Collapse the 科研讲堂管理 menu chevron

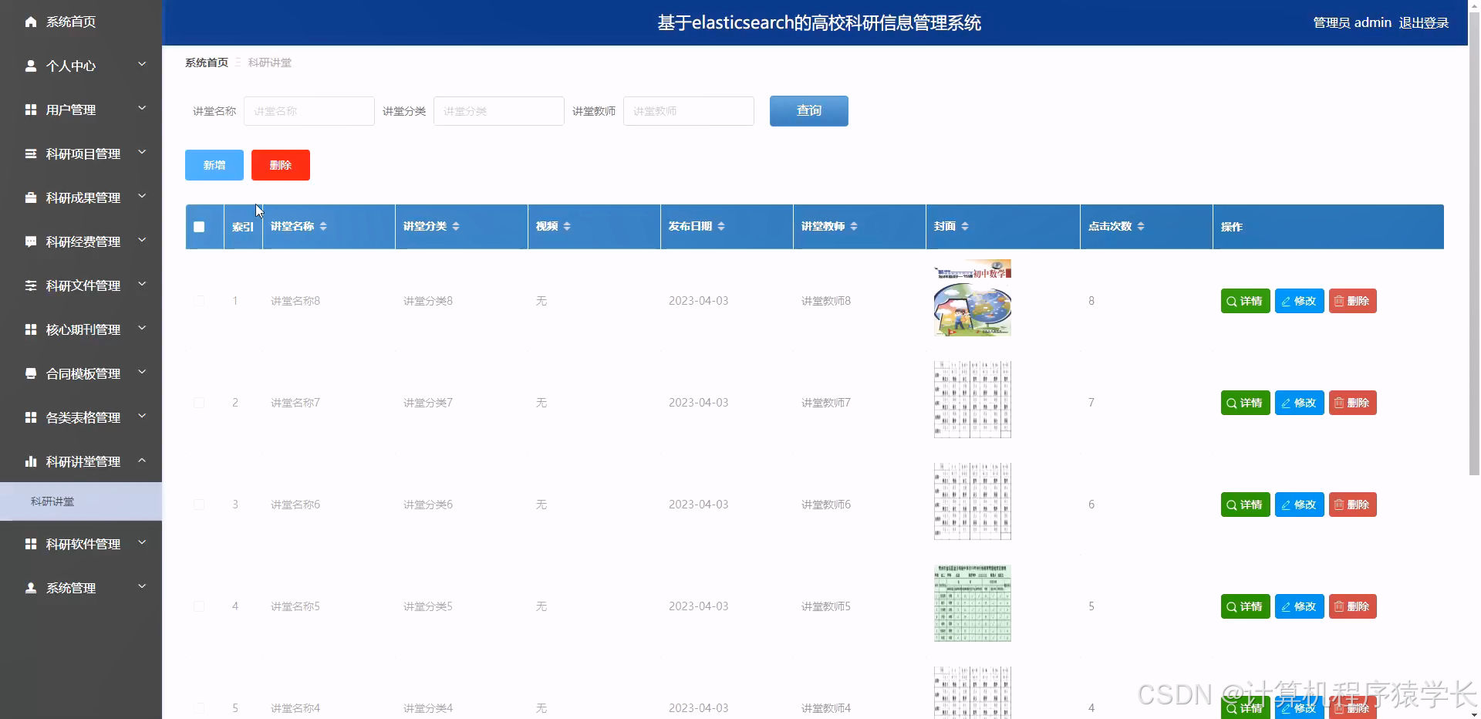point(142,460)
